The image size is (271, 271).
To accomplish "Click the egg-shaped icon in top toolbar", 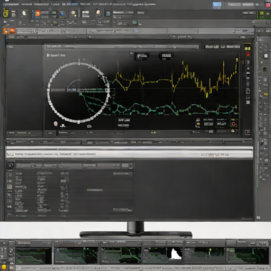I will tap(98, 13).
